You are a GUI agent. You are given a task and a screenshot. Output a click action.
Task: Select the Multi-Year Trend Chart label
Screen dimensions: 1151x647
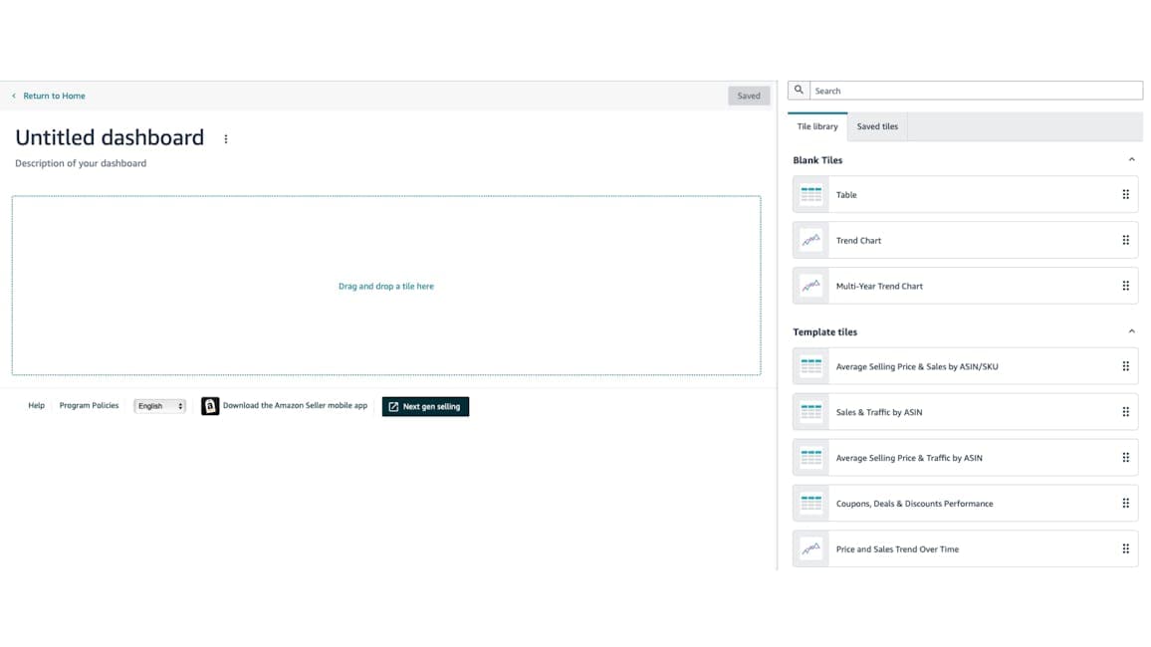pos(879,286)
